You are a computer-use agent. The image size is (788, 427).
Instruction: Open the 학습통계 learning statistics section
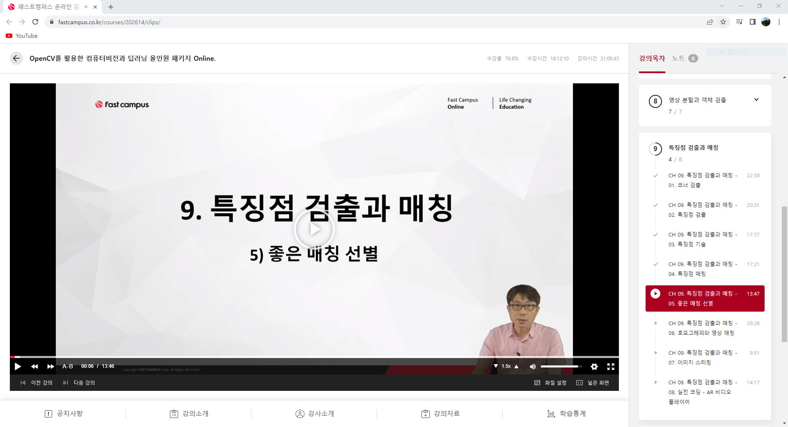click(x=566, y=413)
